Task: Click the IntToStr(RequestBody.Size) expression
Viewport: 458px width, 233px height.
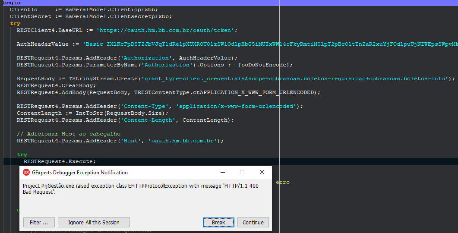Action: [120, 113]
